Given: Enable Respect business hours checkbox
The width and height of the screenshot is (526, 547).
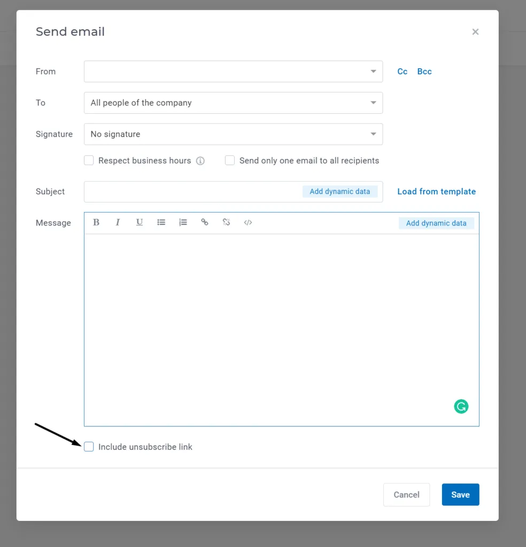Looking at the screenshot, I should pyautogui.click(x=89, y=160).
